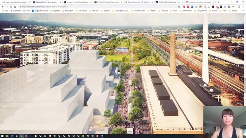This screenshot has height=138, width=246.
Task: Open the Travel bookmark folder
Action: [x=223, y=11]
